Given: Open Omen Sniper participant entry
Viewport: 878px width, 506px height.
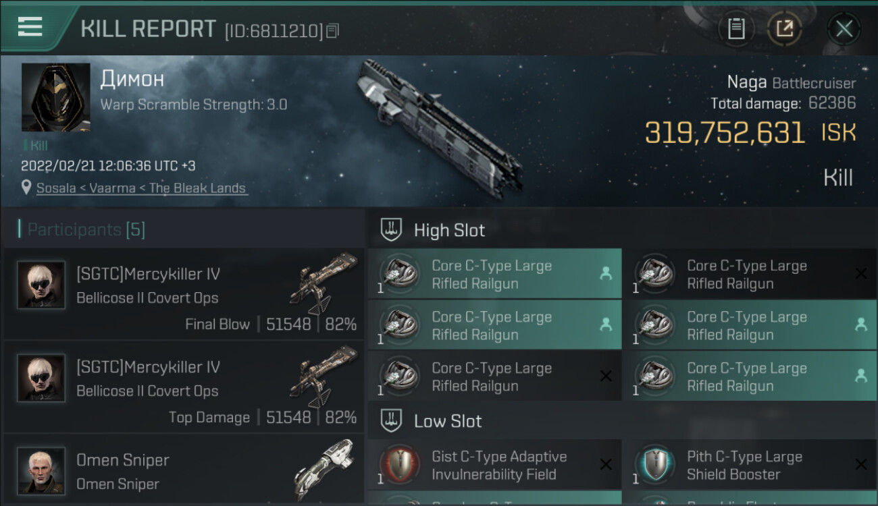Looking at the screenshot, I should coord(184,472).
